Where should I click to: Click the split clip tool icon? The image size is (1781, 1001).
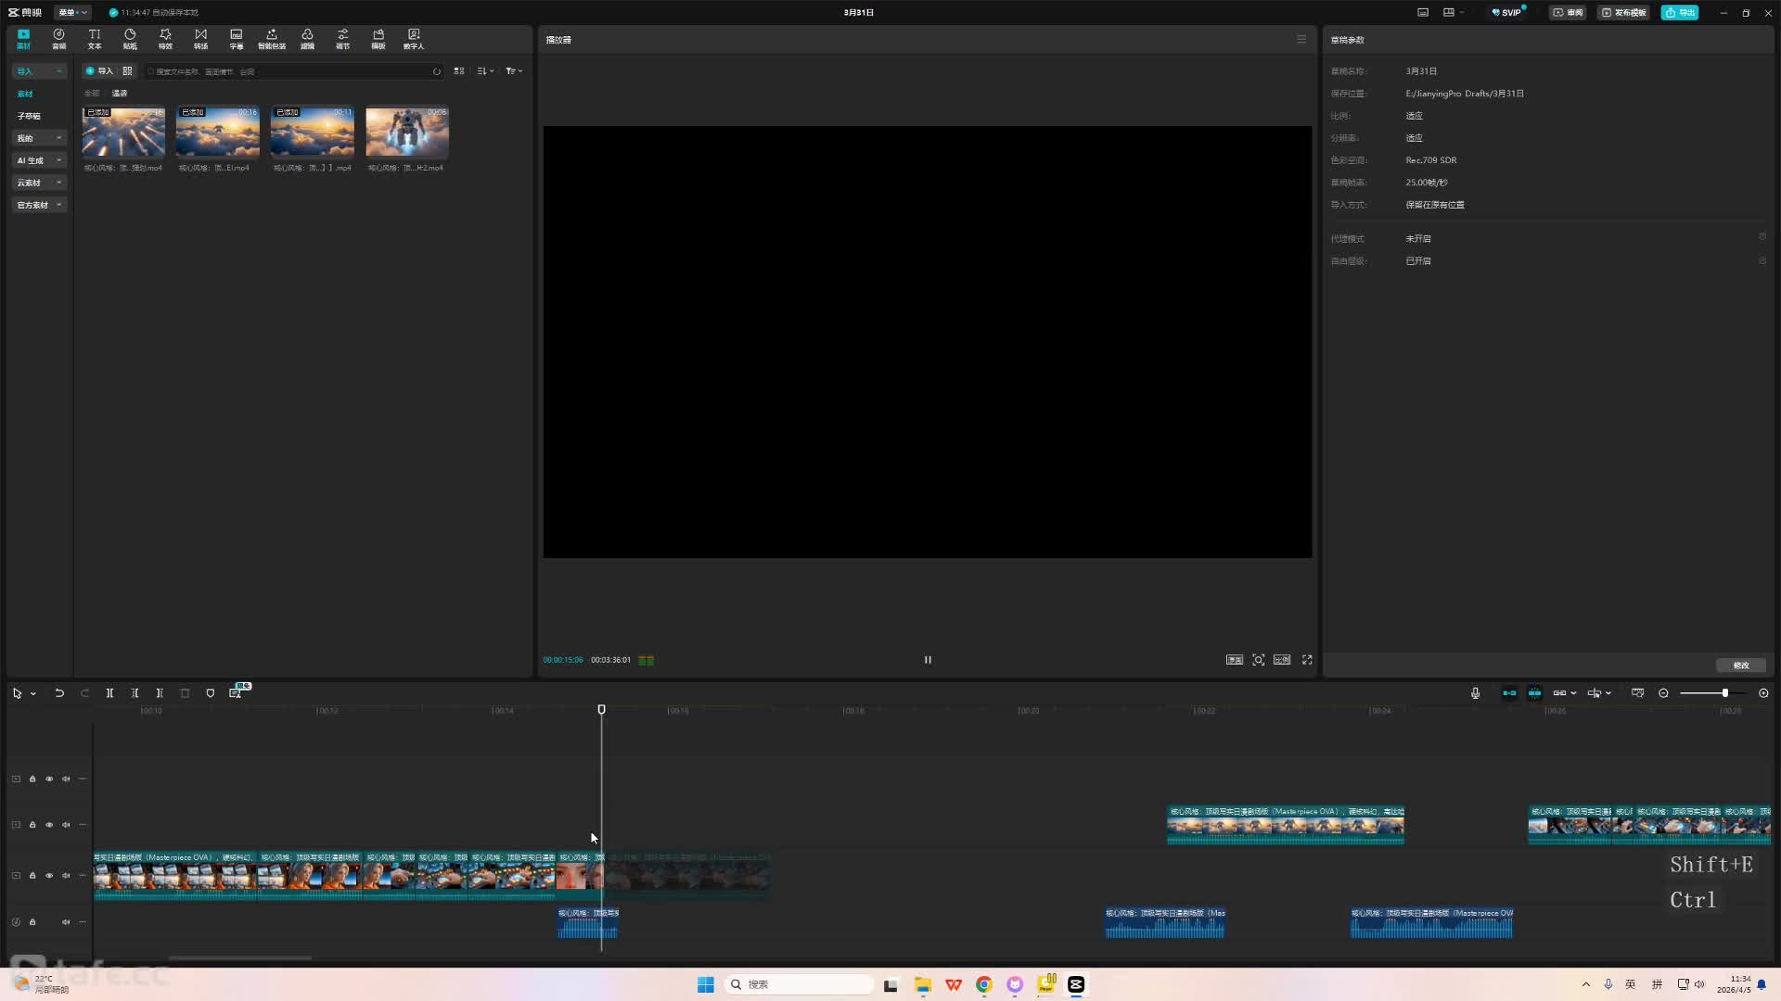tap(109, 693)
